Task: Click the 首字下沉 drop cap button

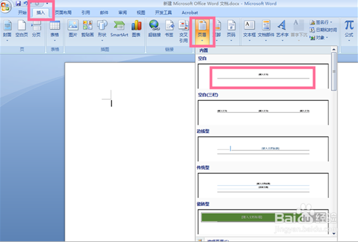Action: (x=299, y=31)
